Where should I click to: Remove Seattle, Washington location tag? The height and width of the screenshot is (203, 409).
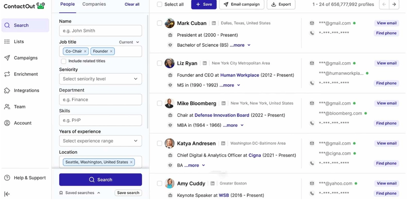pyautogui.click(x=131, y=163)
